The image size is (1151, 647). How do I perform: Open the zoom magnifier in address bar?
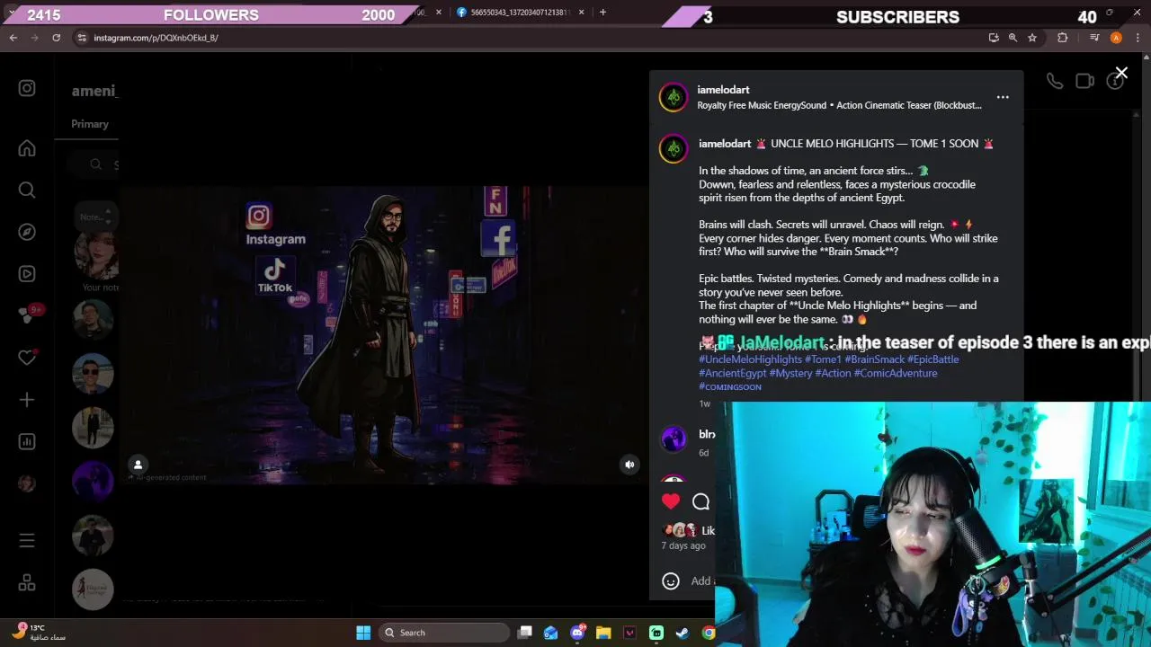pos(1013,38)
